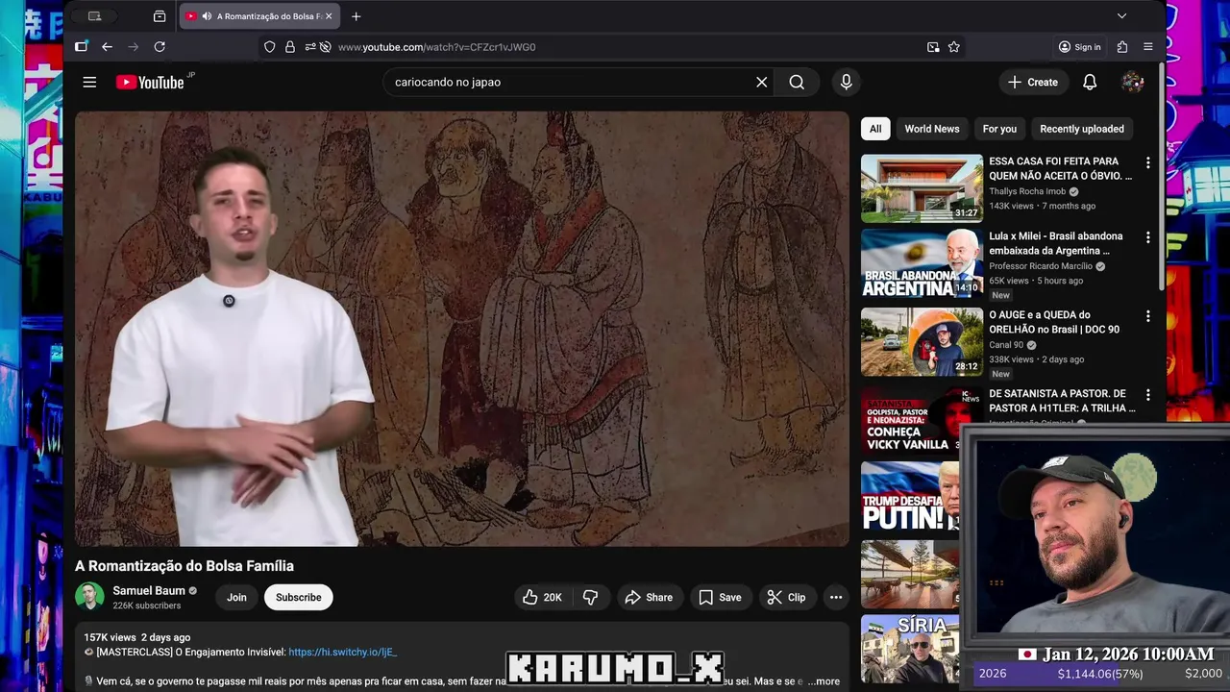Select the Recently uploaded filter chip
This screenshot has width=1230, height=692.
(1082, 129)
